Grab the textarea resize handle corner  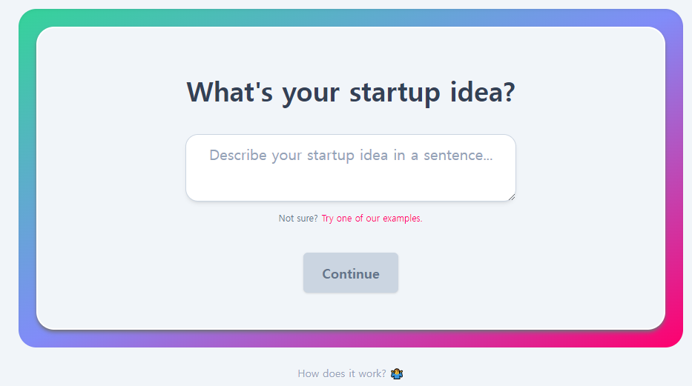511,196
